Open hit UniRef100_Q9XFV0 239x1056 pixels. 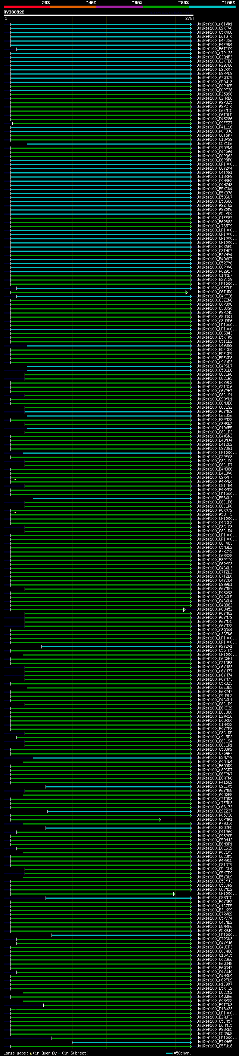click(x=214, y=28)
